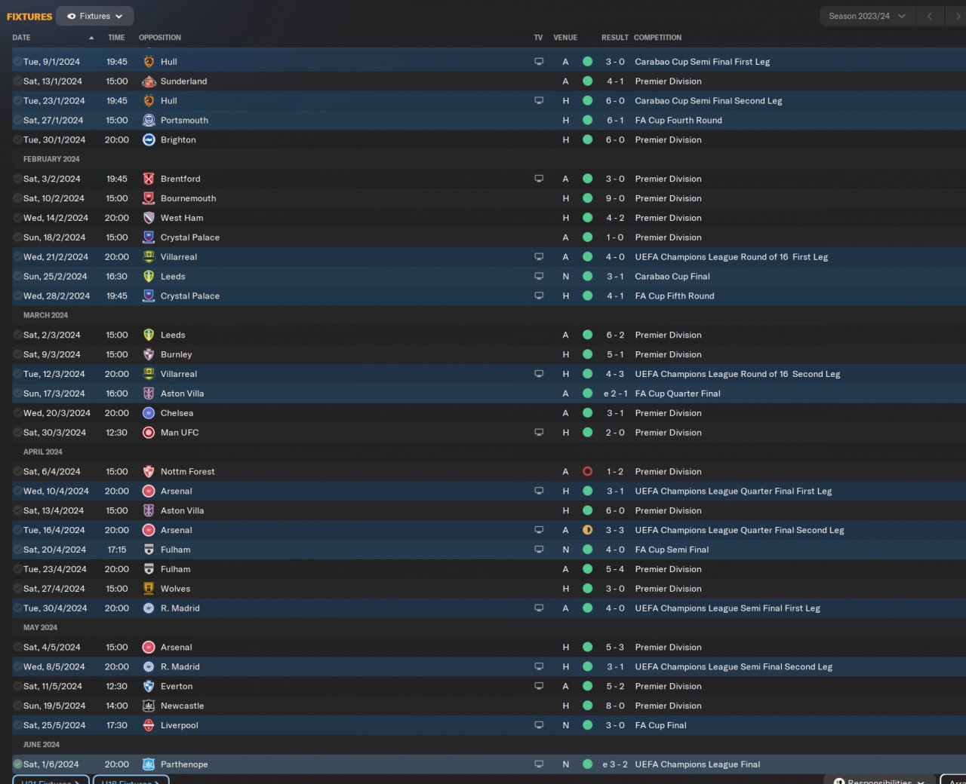Click the Liverpool club badge
The image size is (966, 784).
[x=149, y=726]
